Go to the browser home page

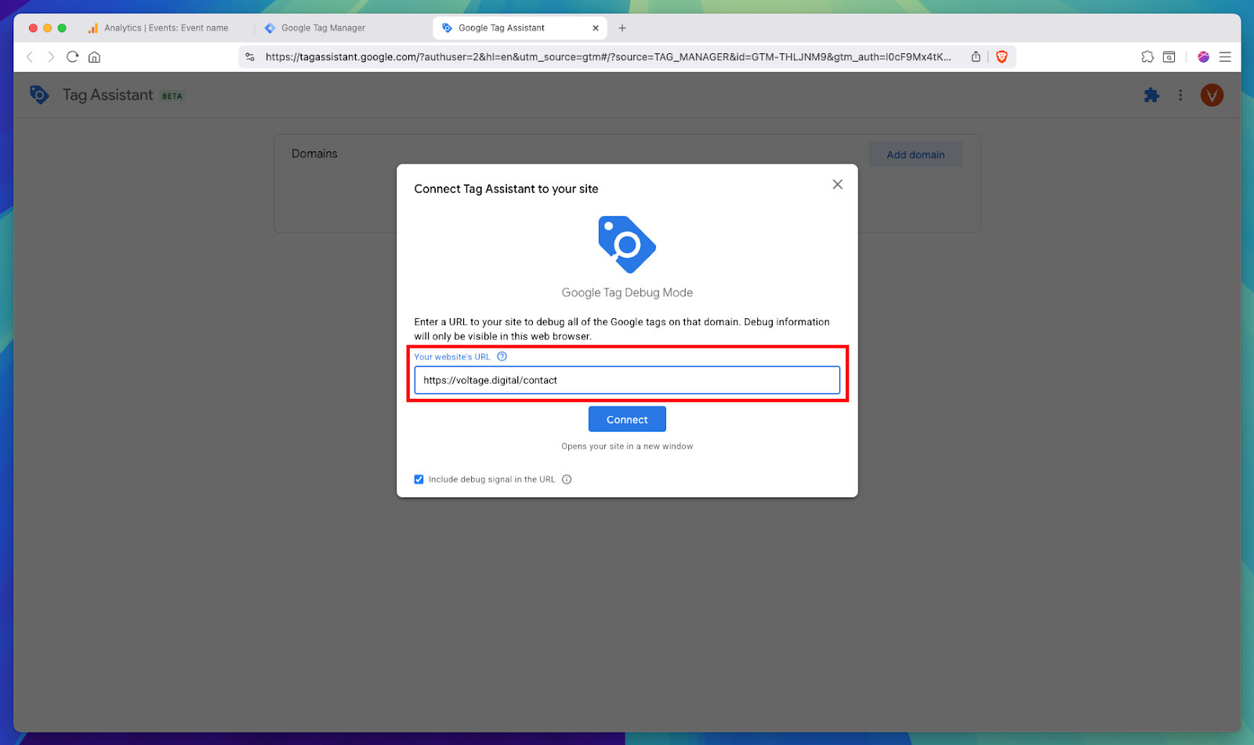94,57
